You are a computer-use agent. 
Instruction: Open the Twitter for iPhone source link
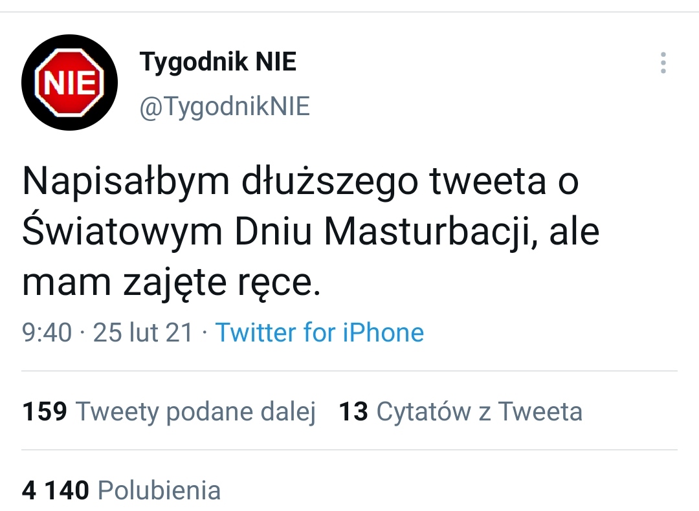pyautogui.click(x=320, y=332)
